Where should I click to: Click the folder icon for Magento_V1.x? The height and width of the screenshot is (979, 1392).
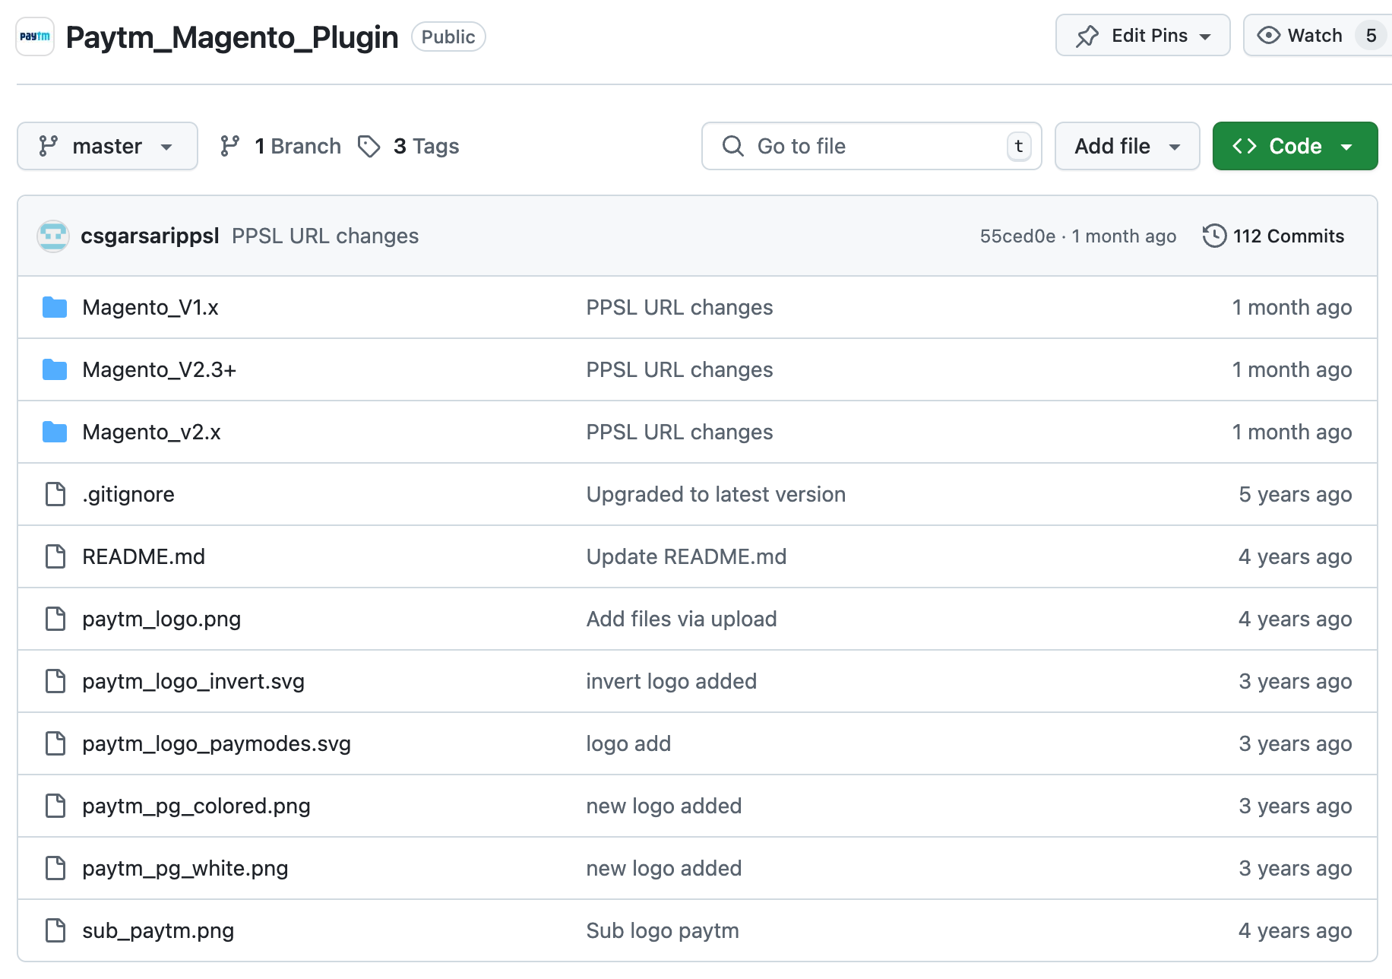[x=55, y=307]
